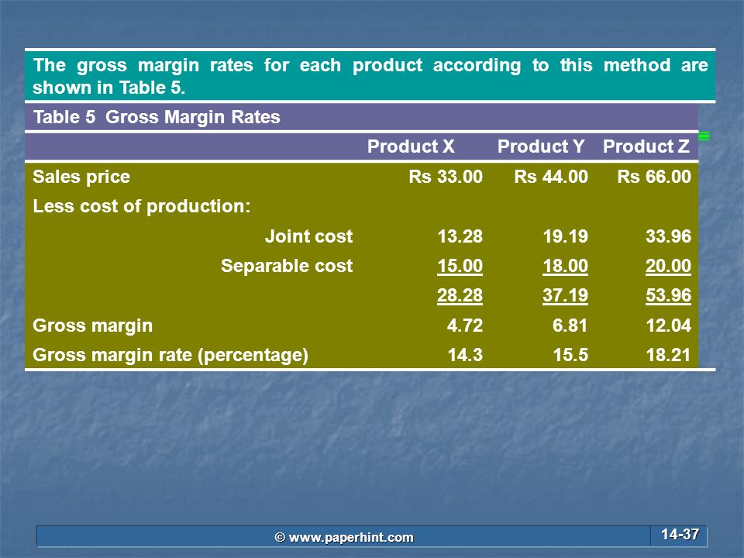Click joint cost value 33.96
The height and width of the screenshot is (558, 744).
pos(669,236)
